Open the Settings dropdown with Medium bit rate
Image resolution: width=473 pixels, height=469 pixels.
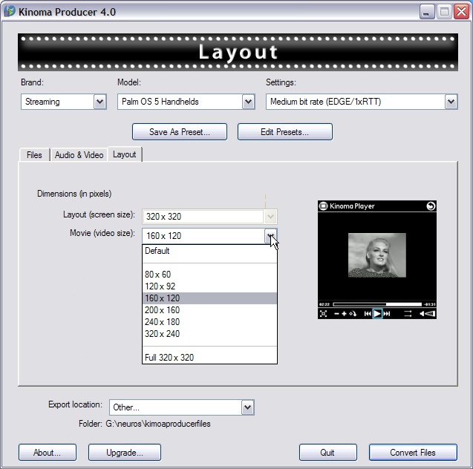coord(451,102)
